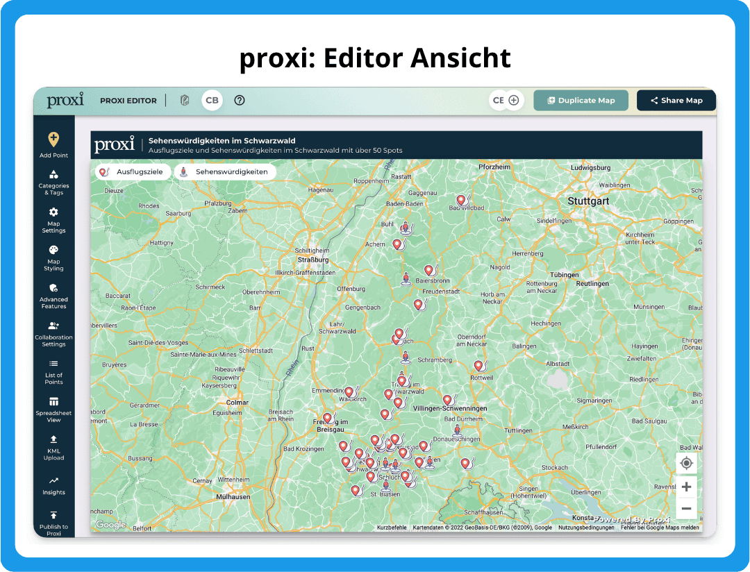
Task: Zoom out with the map minus button
Action: point(686,508)
